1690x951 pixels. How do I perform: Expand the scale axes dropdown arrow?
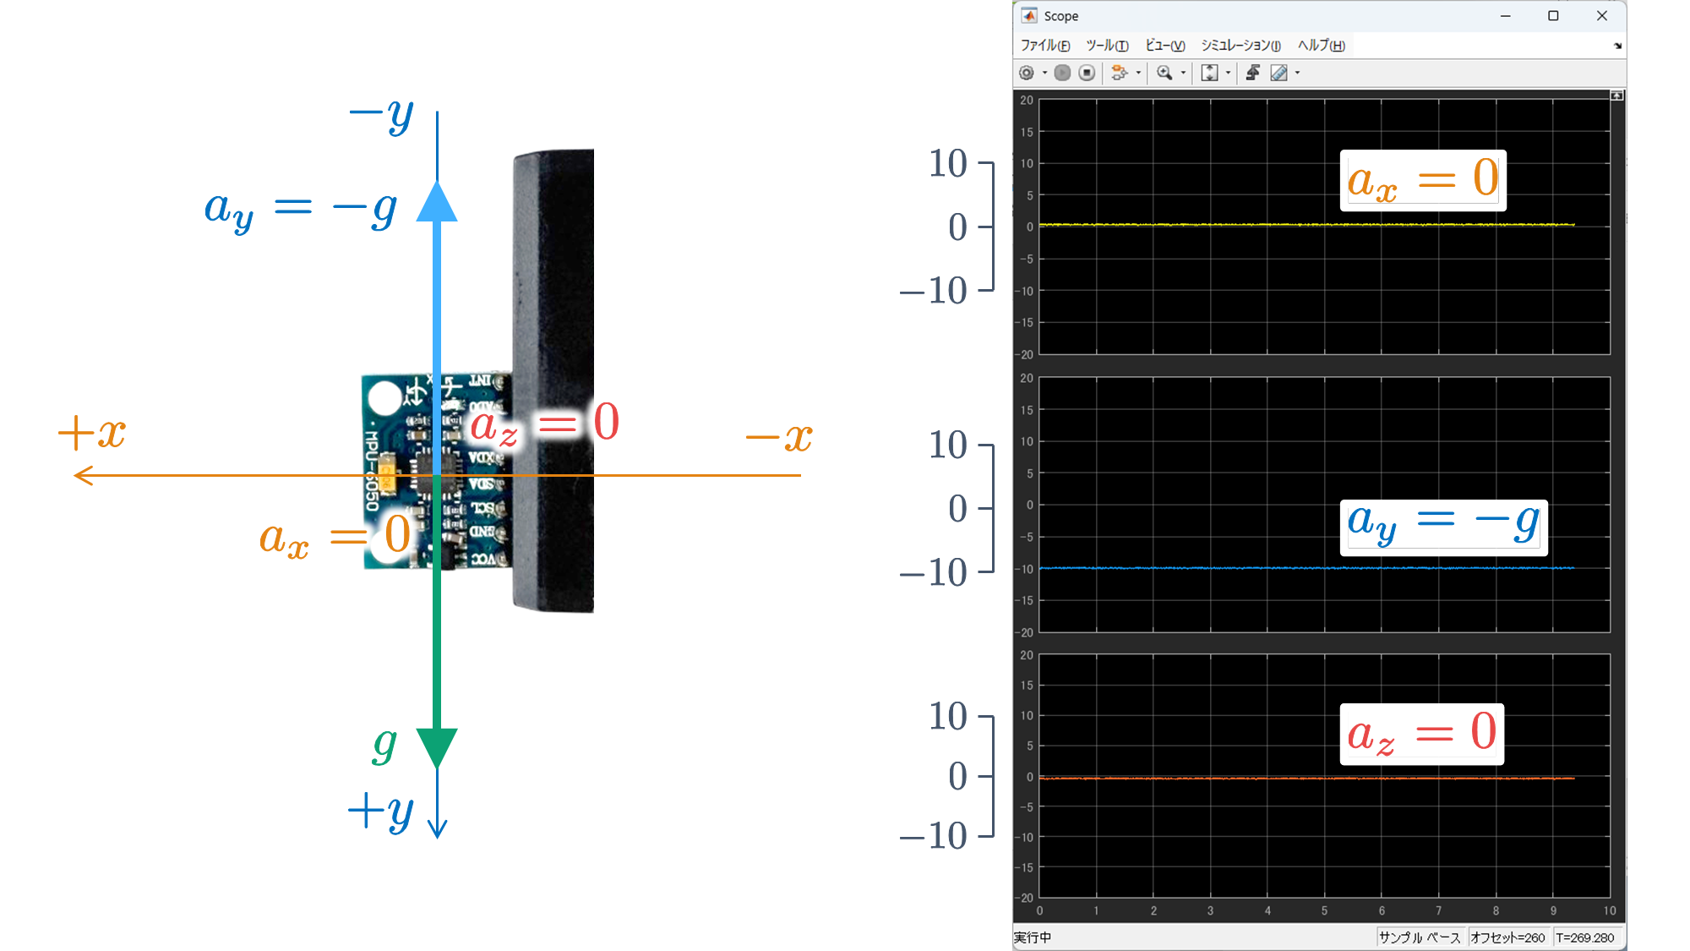coord(1229,73)
